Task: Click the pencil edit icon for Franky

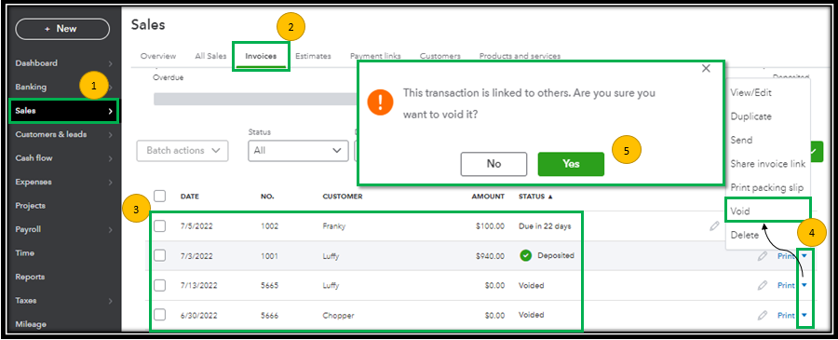Action: click(714, 226)
